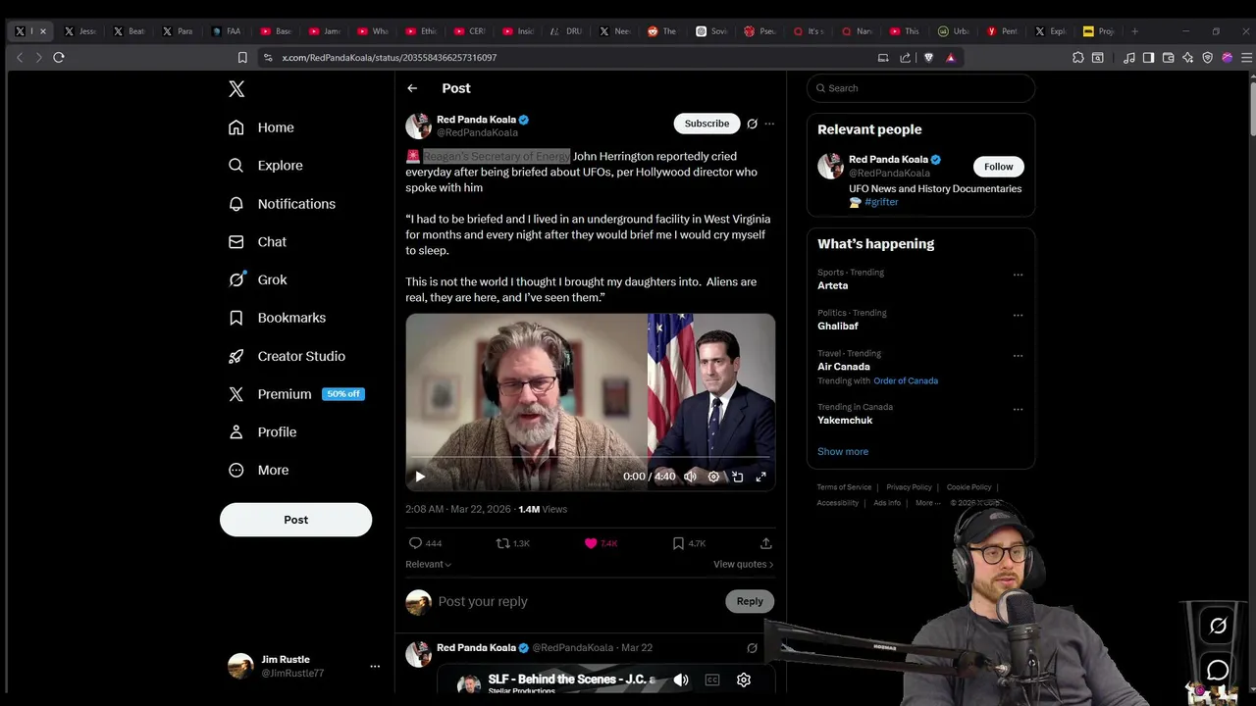Open Creator Studio in sidebar
1256x706 pixels.
[x=287, y=356]
